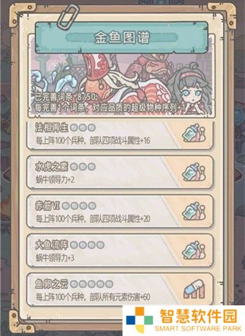Open the 赤筋VI entry card
The width and height of the screenshot is (245, 336).
click(120, 212)
